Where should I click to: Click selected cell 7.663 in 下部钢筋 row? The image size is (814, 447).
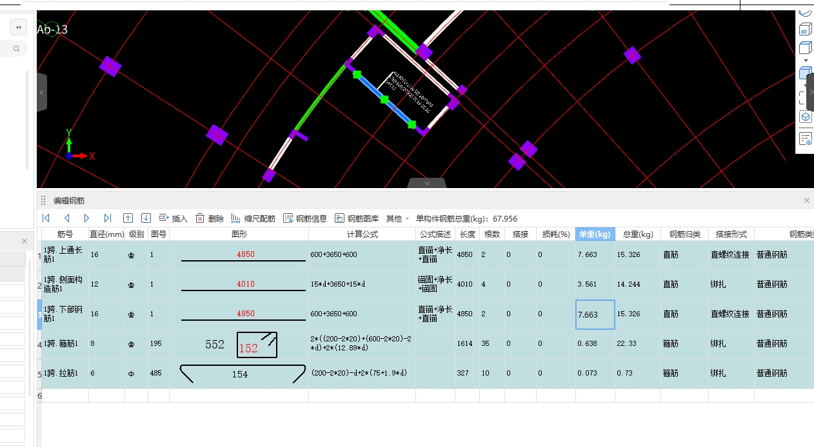[x=595, y=314]
